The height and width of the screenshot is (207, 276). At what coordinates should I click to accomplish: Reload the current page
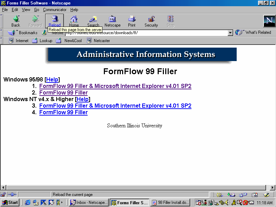point(55,21)
